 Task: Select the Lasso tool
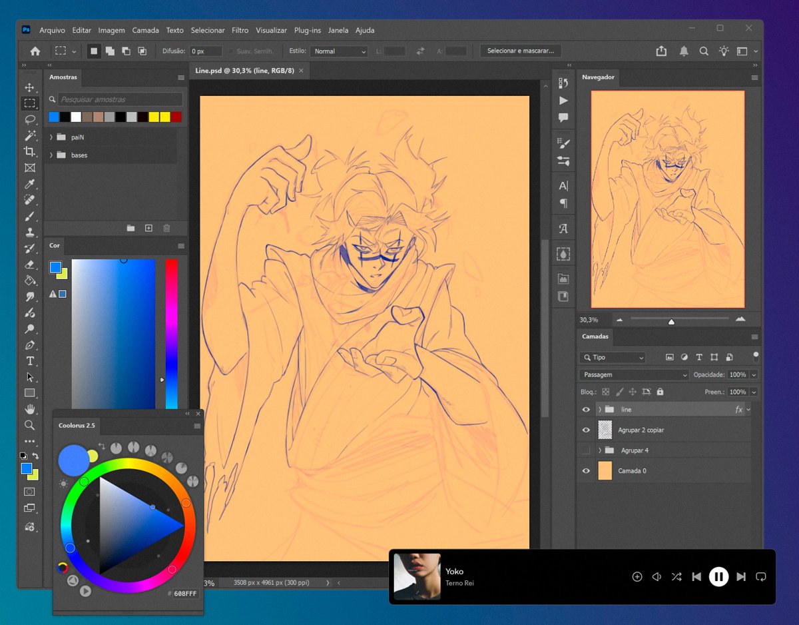[30, 119]
